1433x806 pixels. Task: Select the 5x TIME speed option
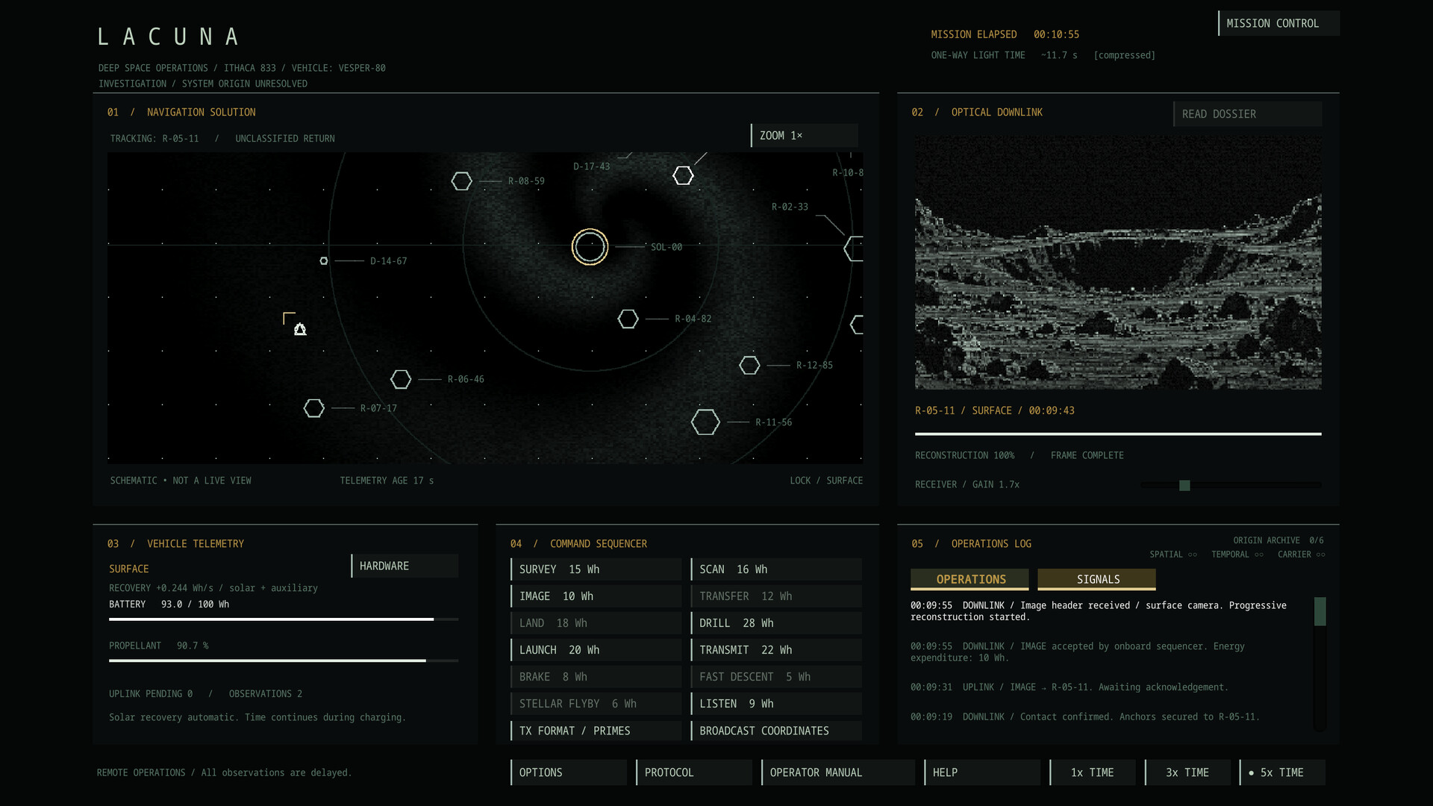(x=1283, y=772)
